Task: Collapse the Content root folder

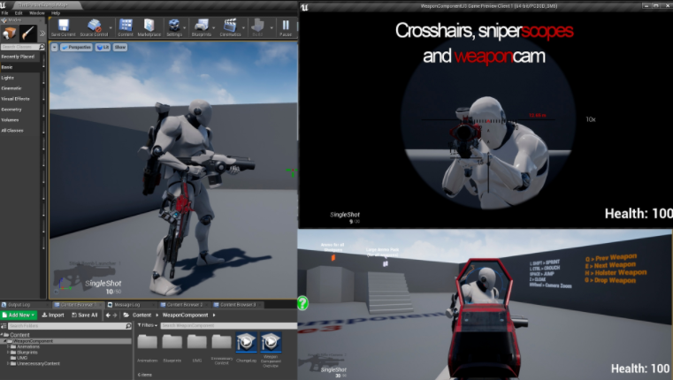Action: [x=2, y=335]
